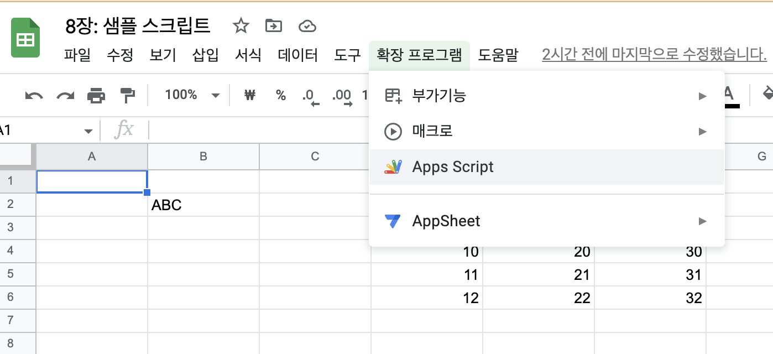Open the 도구 menu
773x354 pixels.
point(347,55)
